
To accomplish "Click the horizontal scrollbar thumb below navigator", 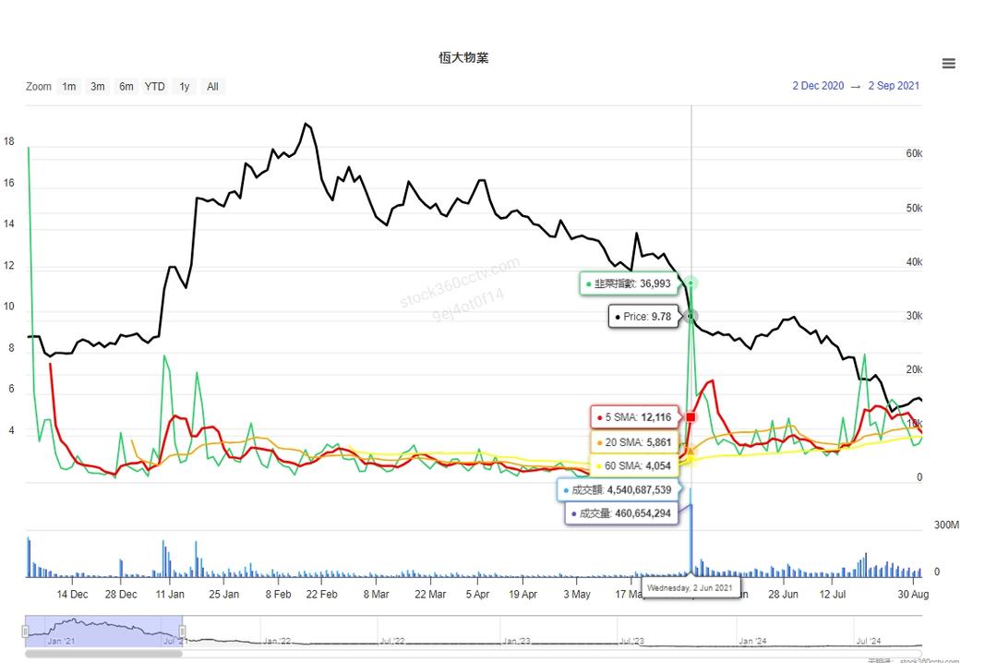I will click(103, 654).
